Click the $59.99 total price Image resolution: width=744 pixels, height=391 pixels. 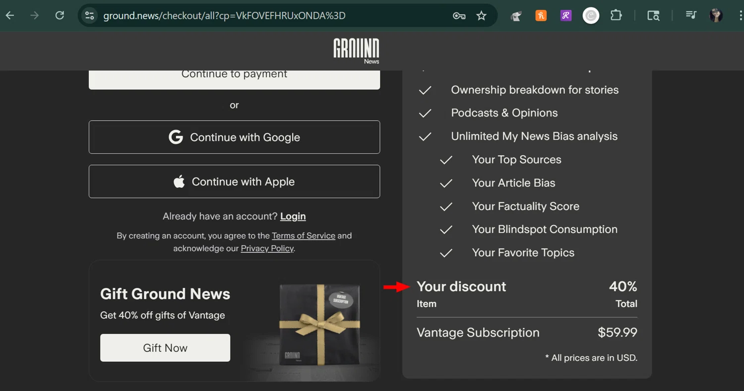coord(618,333)
